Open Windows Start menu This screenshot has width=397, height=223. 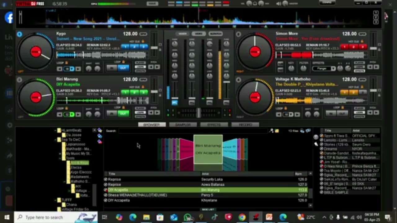(x=7, y=217)
